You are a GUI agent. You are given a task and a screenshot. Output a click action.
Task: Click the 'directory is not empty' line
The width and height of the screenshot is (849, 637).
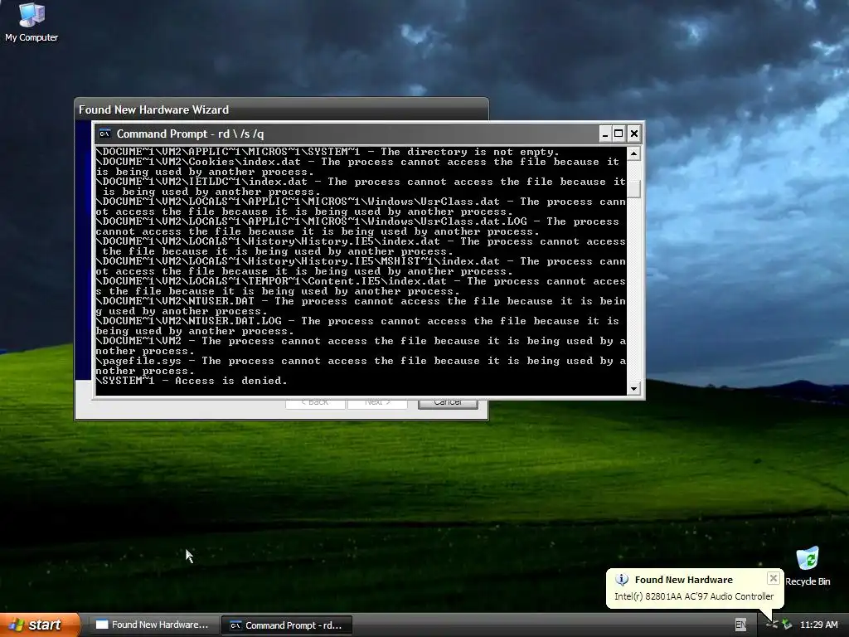click(x=327, y=152)
